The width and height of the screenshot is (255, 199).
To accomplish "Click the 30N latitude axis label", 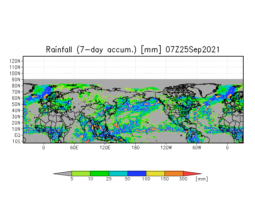I will click(x=16, y=117).
